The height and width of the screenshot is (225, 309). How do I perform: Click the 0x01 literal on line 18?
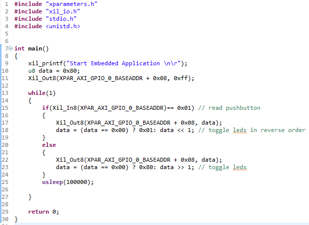[146, 131]
